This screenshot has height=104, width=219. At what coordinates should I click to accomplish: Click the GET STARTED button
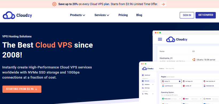(x=206, y=15)
